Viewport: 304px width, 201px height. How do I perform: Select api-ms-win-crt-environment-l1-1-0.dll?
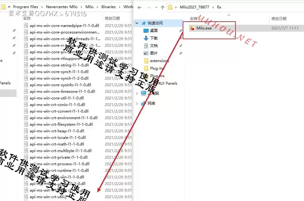pyautogui.click(x=63, y=118)
